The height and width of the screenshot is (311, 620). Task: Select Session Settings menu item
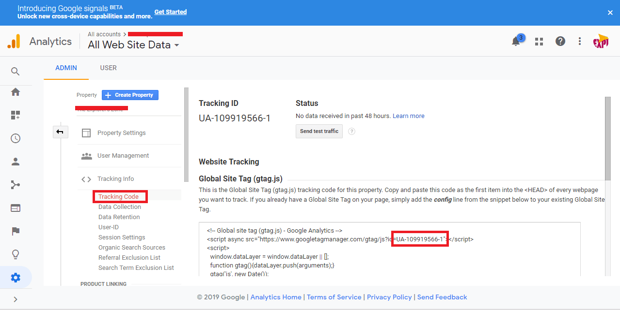click(122, 237)
